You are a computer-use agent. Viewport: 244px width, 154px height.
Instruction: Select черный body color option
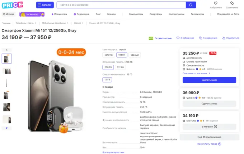(135, 55)
